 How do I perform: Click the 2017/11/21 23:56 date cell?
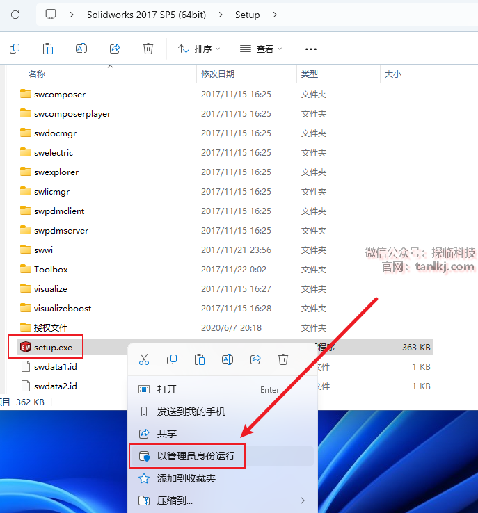coord(236,250)
